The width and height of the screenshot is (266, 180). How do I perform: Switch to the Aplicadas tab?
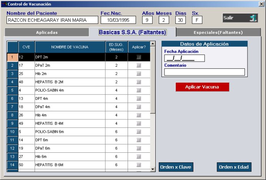[x=47, y=32]
